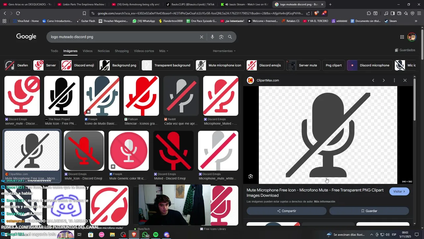This screenshot has height=239, width=424.
Task: Open 'Más información' copyright link
Action: click(x=325, y=201)
